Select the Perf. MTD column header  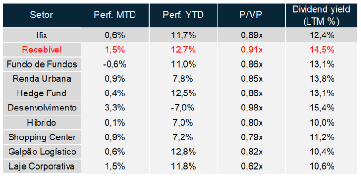(x=115, y=15)
